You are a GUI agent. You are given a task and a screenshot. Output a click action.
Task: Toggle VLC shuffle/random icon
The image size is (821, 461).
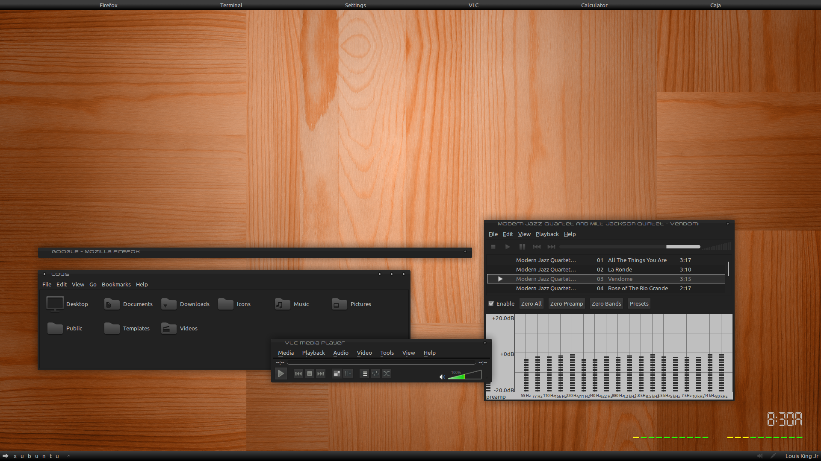pos(387,373)
